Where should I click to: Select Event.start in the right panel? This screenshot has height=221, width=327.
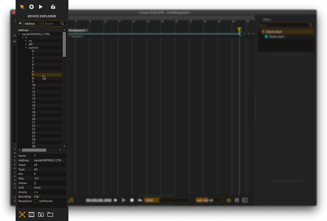tap(288, 32)
